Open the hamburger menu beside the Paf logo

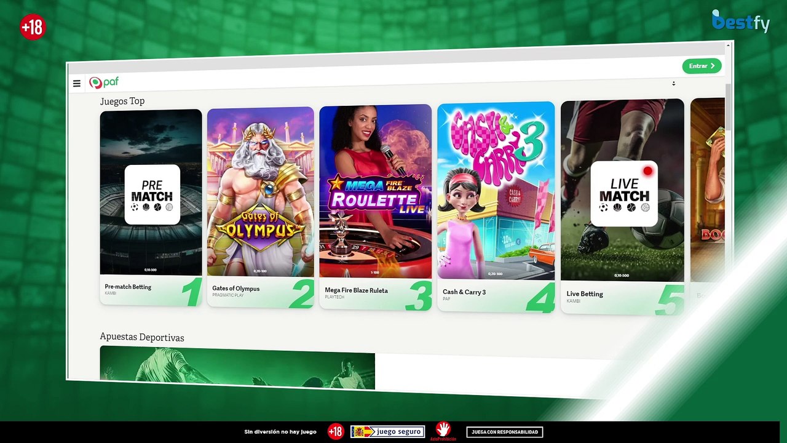[77, 84]
